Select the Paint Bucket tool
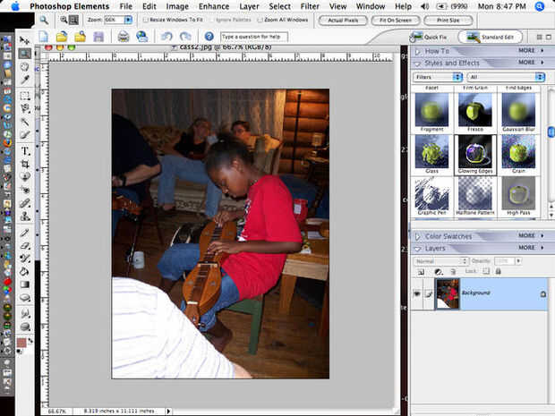Image resolution: width=555 pixels, height=416 pixels. coord(24,272)
